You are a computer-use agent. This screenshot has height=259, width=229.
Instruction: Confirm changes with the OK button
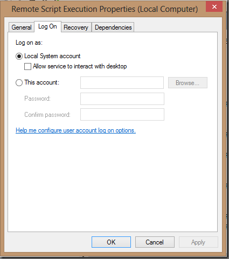coord(111,242)
